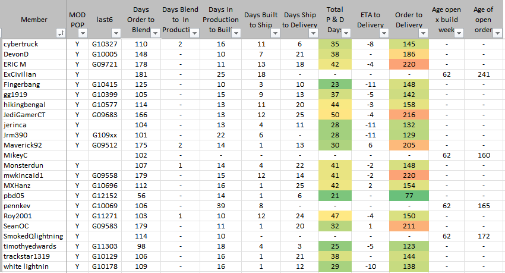This screenshot has height=273, width=505.
Task: Open Days Blend to In Production filter
Action: point(195,33)
